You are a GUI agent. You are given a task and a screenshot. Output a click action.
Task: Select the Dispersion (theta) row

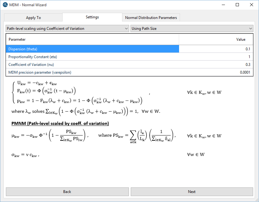(x=92, y=49)
